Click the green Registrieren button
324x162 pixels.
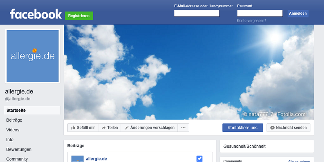(79, 16)
